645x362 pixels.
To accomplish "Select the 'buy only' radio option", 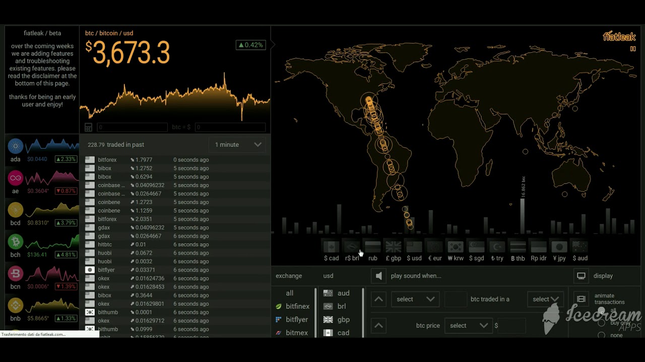I will [601, 323].
